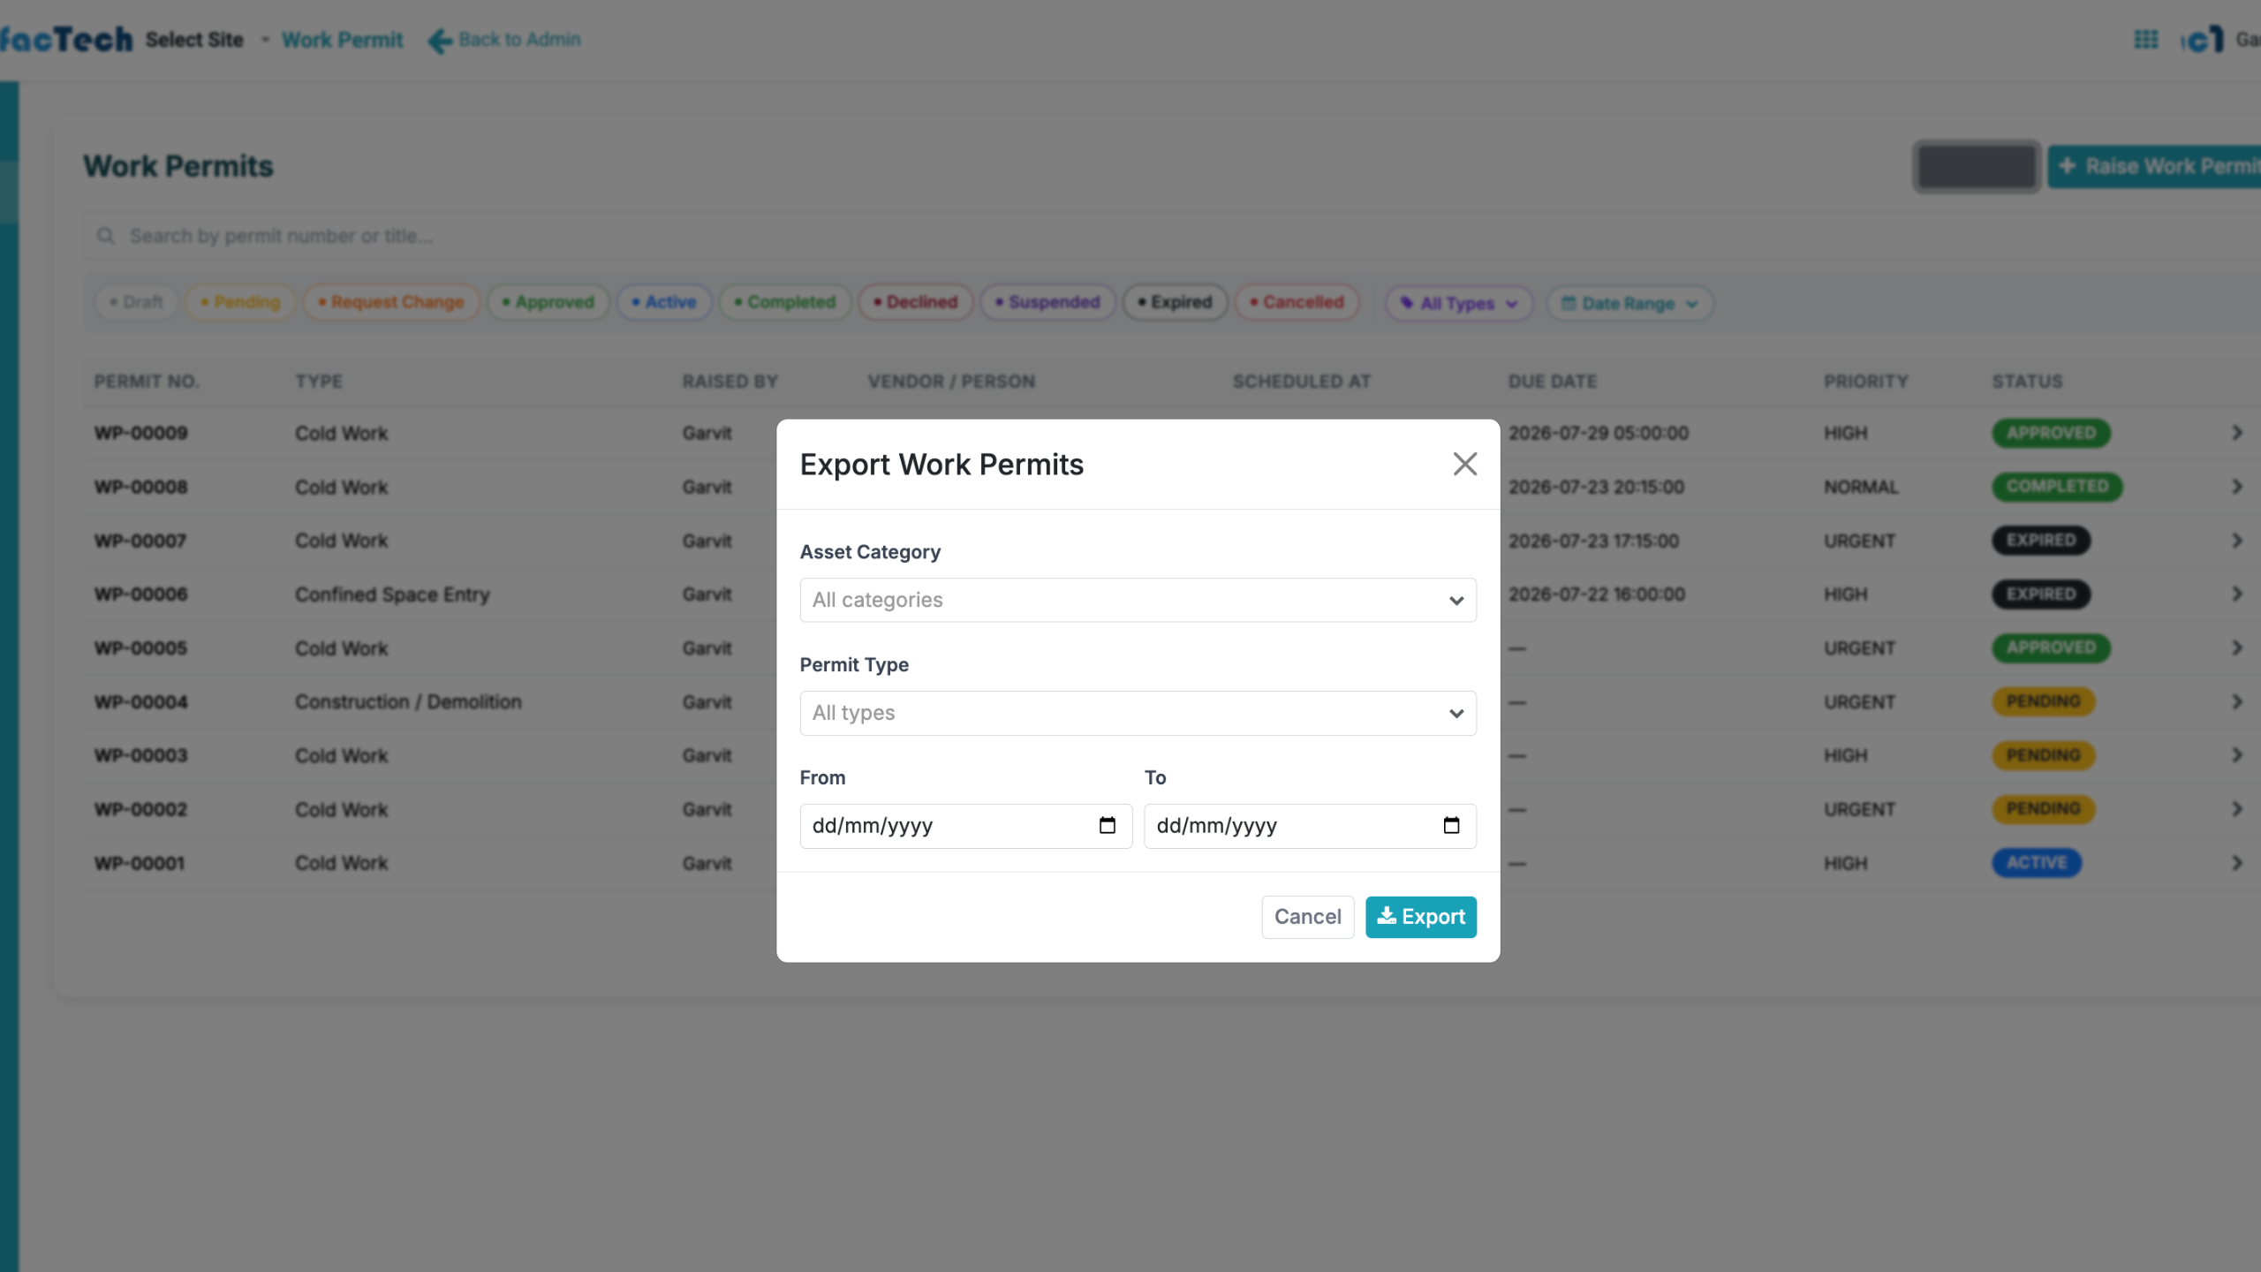This screenshot has width=2261, height=1272.
Task: Open row arrow for WP-00001
Action: pos(2237,863)
